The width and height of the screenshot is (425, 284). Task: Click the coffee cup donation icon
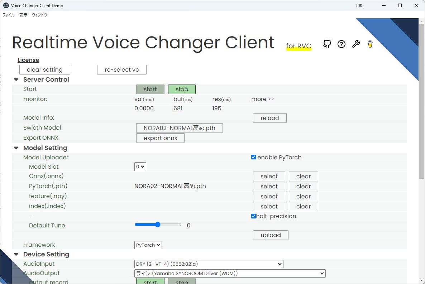(x=370, y=44)
